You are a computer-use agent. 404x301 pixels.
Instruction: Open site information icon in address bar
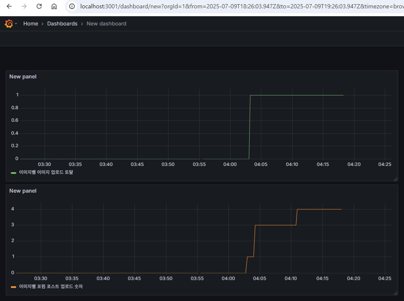pos(72,7)
